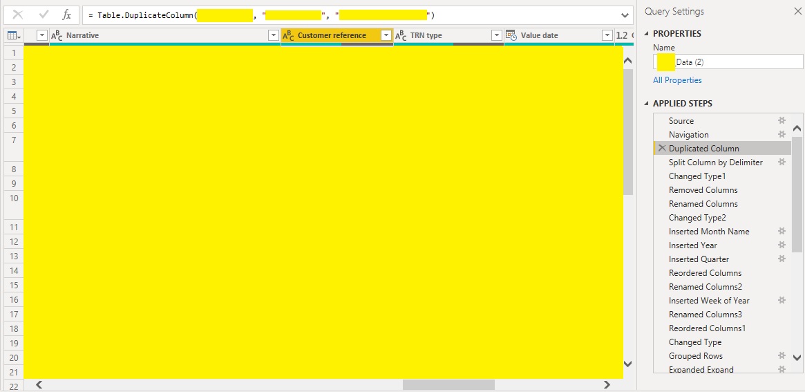Collapse the APPLIED STEPS section

coord(646,104)
